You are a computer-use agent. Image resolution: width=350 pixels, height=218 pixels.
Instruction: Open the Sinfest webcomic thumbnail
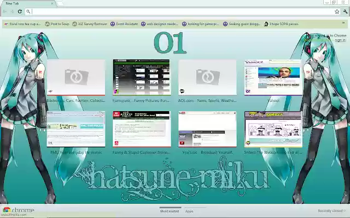(x=273, y=129)
